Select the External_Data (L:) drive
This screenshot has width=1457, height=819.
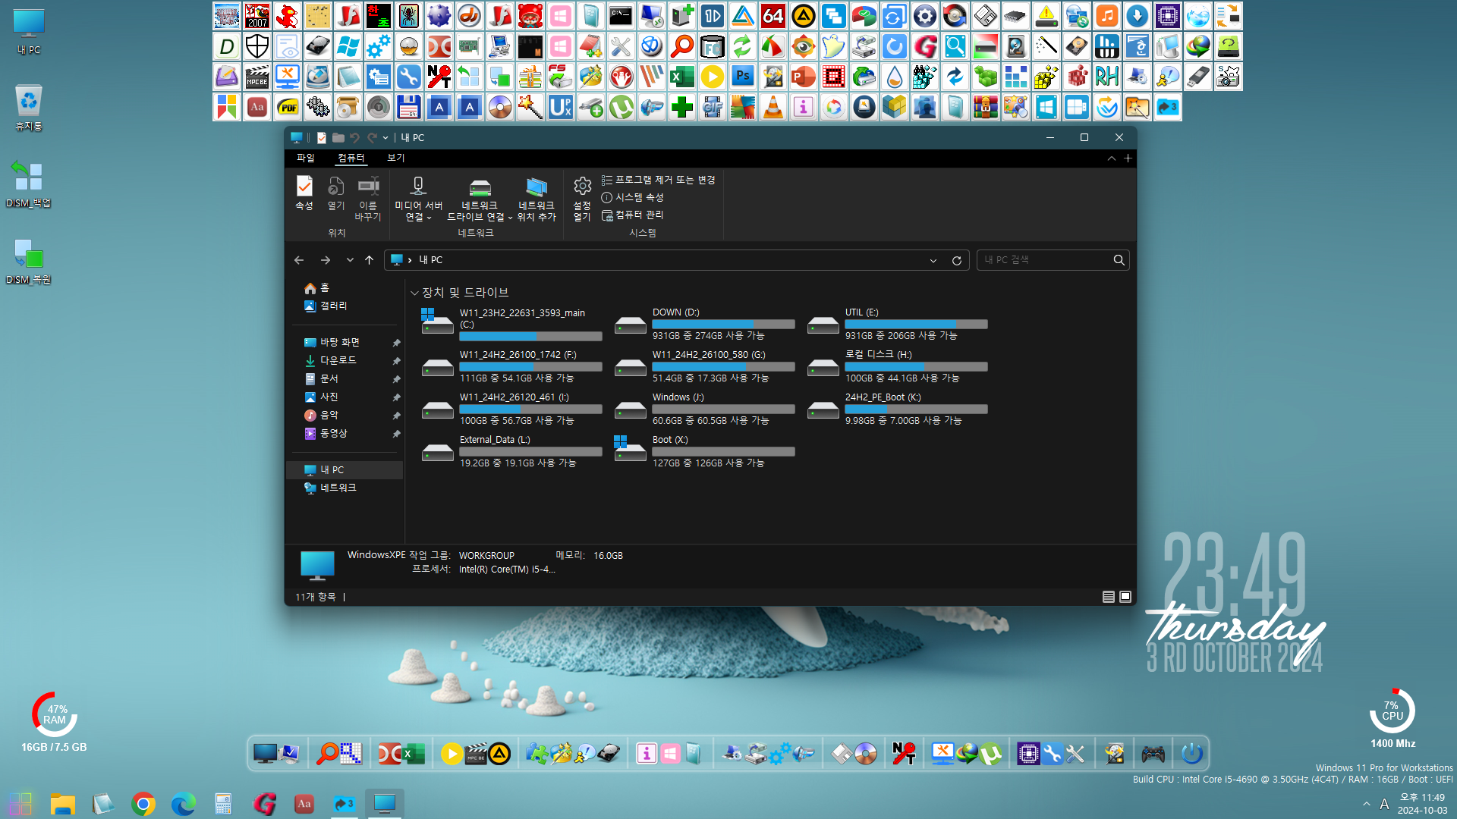[512, 451]
